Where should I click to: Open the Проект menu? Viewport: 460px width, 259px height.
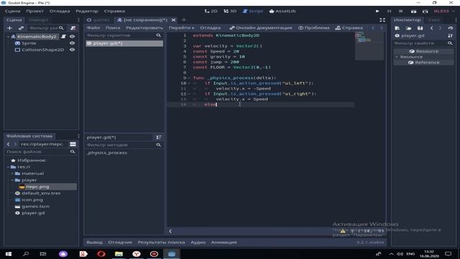pos(34,11)
